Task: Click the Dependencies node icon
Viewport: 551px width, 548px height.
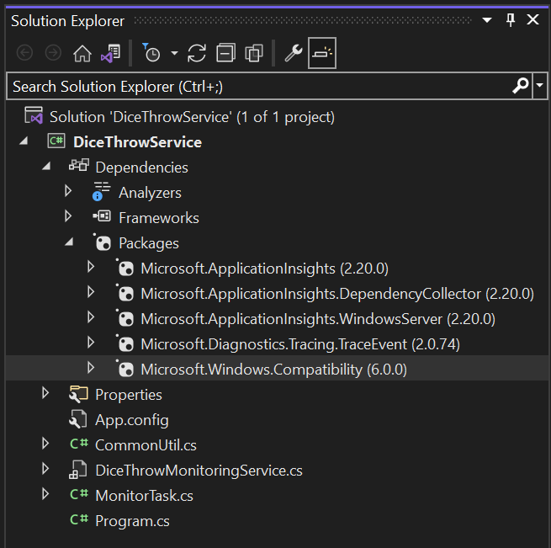Action: pyautogui.click(x=79, y=165)
